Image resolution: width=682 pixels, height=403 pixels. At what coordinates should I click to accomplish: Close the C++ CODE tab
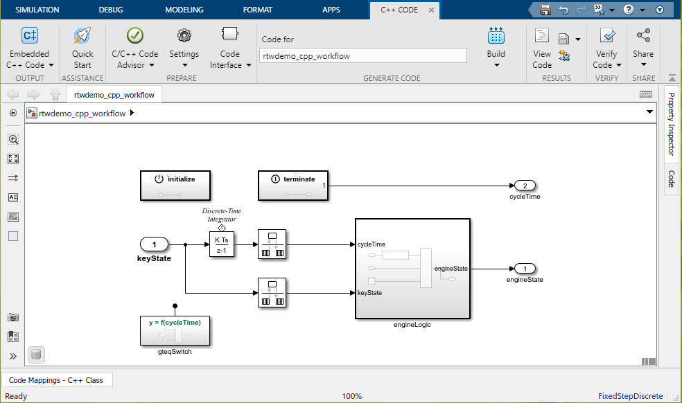pyautogui.click(x=432, y=10)
